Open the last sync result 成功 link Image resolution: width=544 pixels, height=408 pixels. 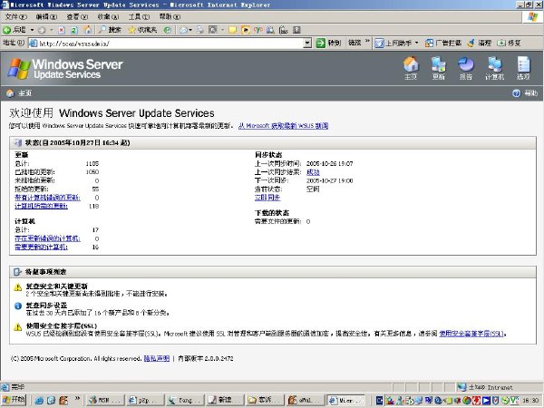[313, 172]
